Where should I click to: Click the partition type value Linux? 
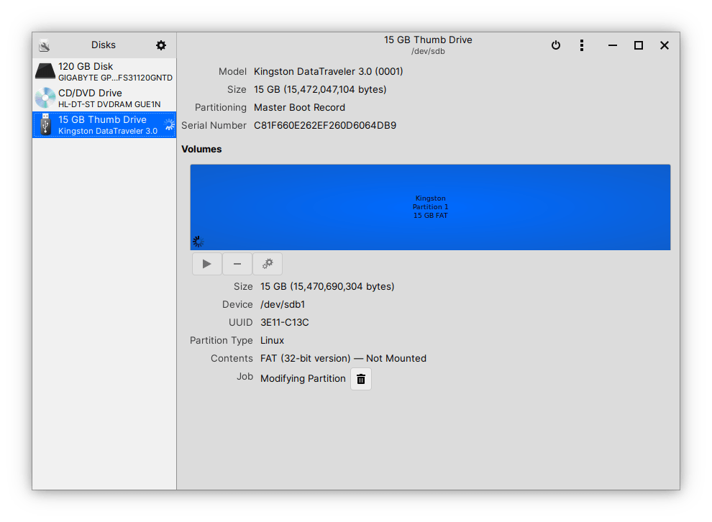click(x=272, y=340)
